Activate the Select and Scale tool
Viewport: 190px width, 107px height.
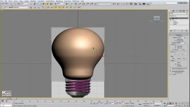click(x=55, y=4)
